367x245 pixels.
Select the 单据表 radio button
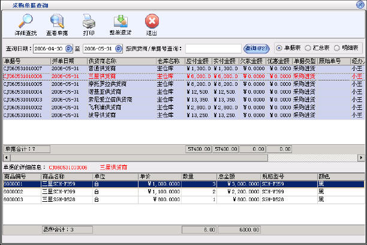pos(279,48)
